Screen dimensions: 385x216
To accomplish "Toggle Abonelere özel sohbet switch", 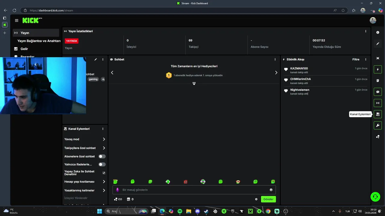I will 102,156.
